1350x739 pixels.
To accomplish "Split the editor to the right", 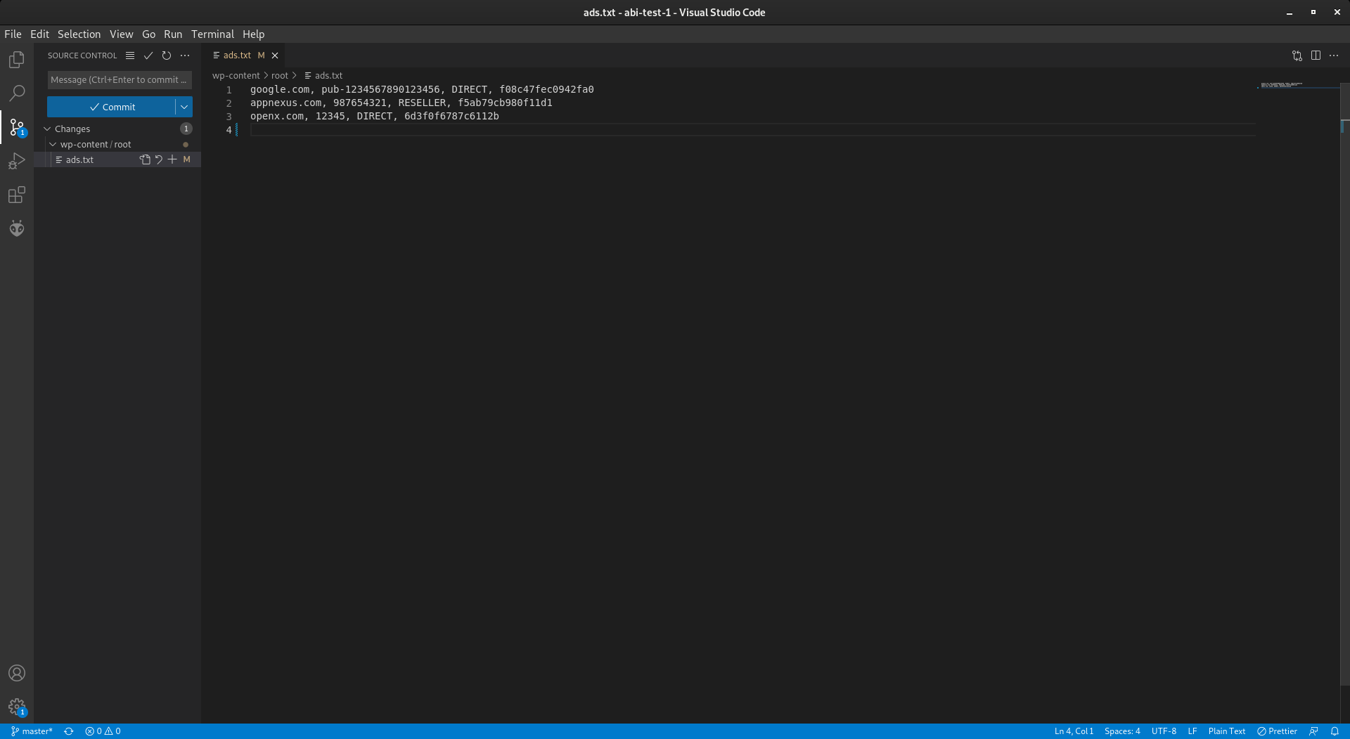I will 1316,55.
